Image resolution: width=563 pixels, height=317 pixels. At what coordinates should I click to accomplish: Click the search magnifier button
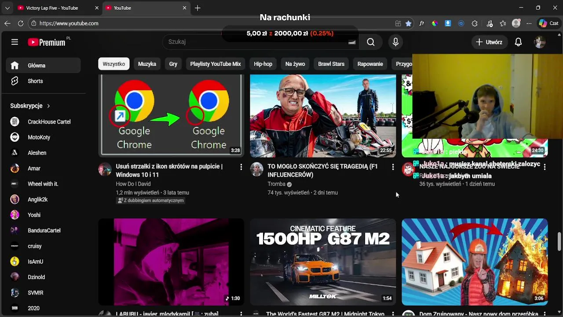click(371, 42)
